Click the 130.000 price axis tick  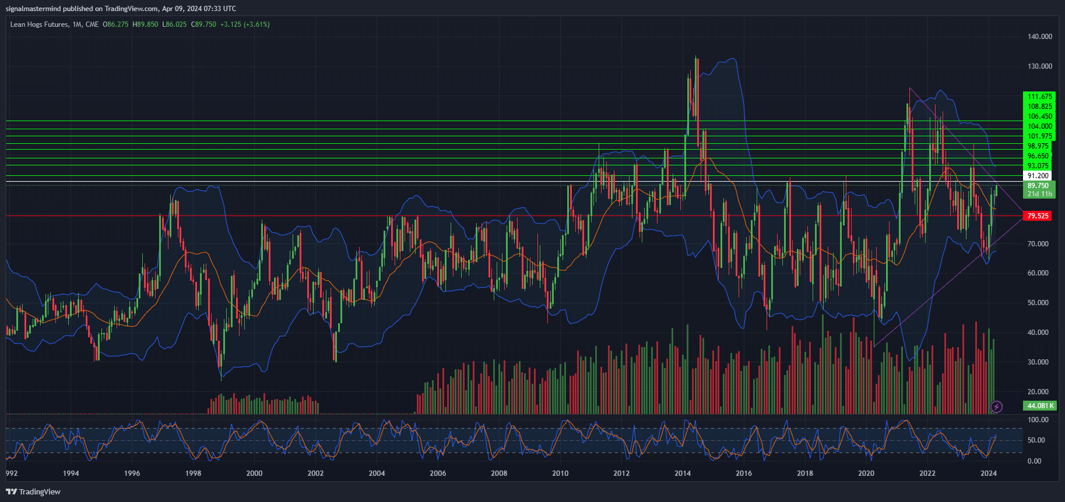tap(1039, 66)
